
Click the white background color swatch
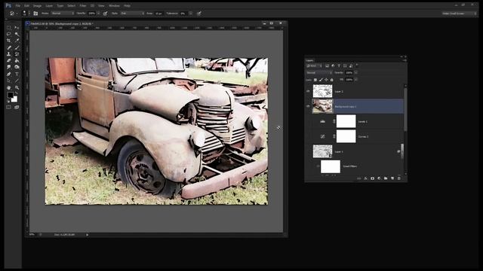click(14, 99)
